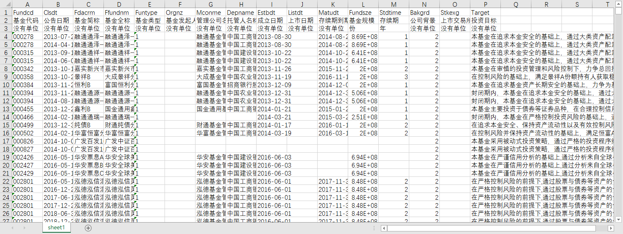This screenshot has width=623, height=234.
Task: Click the 公司背景 cell
Action: click(424, 20)
